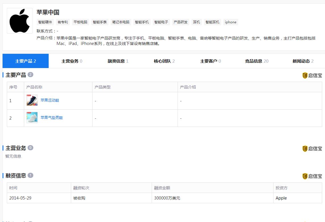Click the Apple logo image

tap(20, 21)
